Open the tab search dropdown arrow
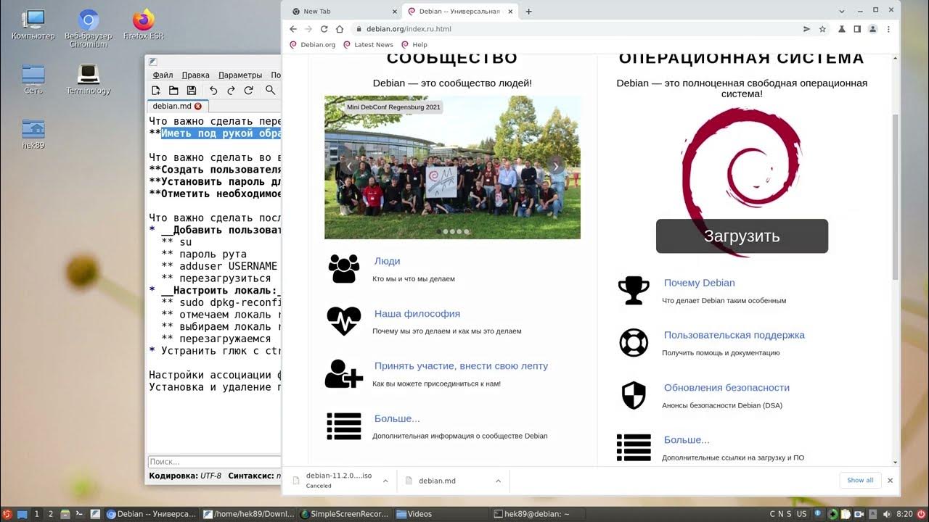Viewport: 929px width, 522px height. click(842, 12)
